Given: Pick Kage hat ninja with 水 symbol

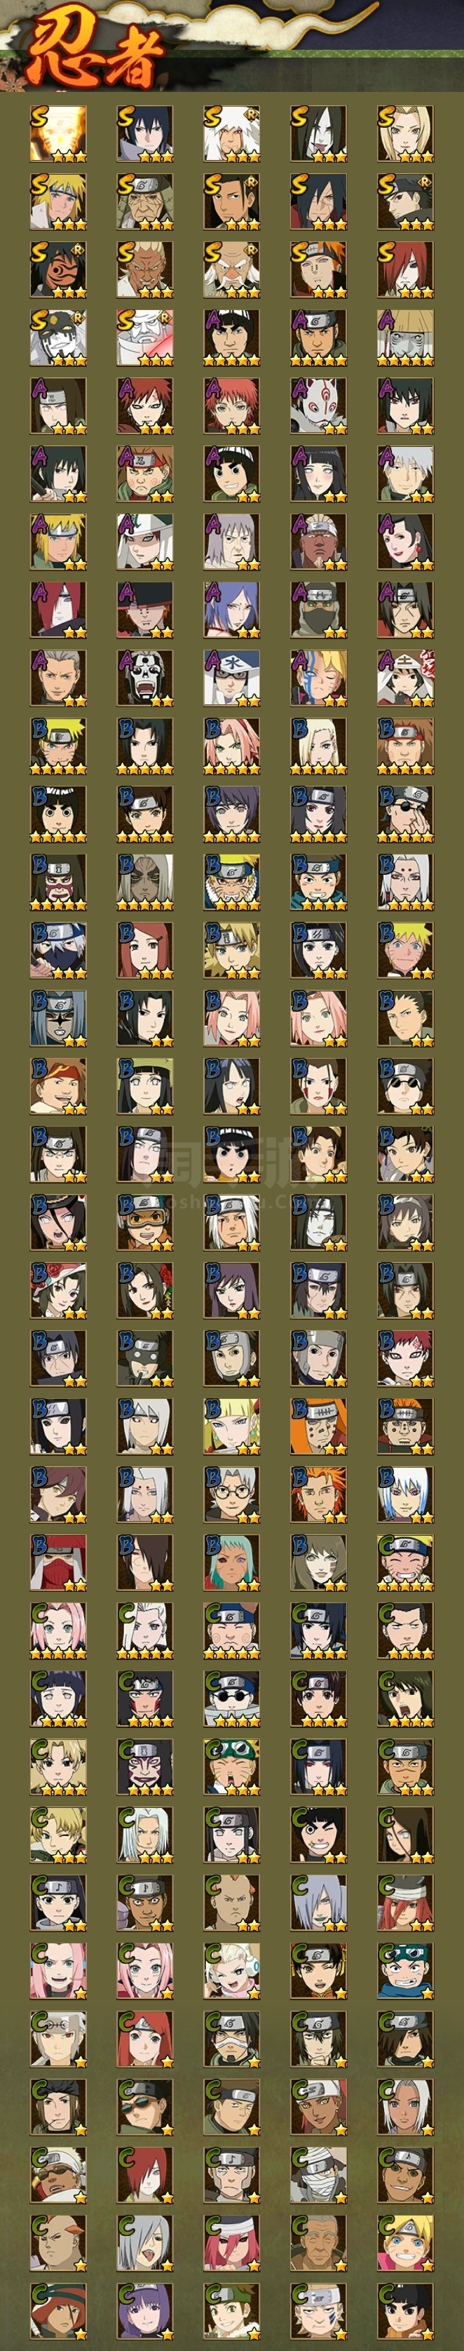Looking at the screenshot, I should coord(231,678).
